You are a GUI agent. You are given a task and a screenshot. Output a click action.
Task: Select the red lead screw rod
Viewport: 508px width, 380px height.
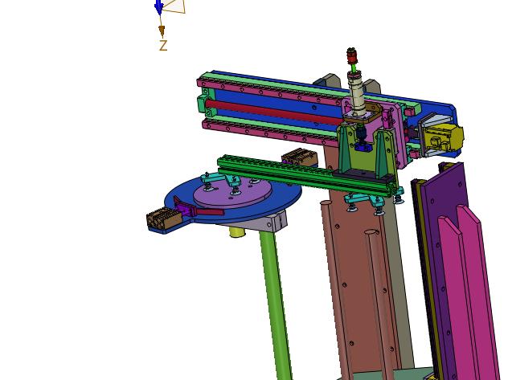(274, 112)
